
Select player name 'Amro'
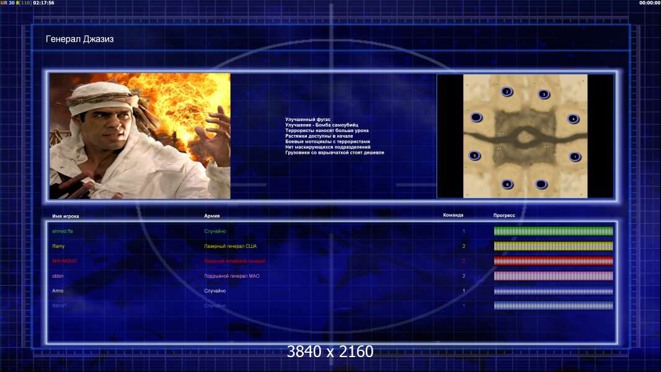pos(58,291)
